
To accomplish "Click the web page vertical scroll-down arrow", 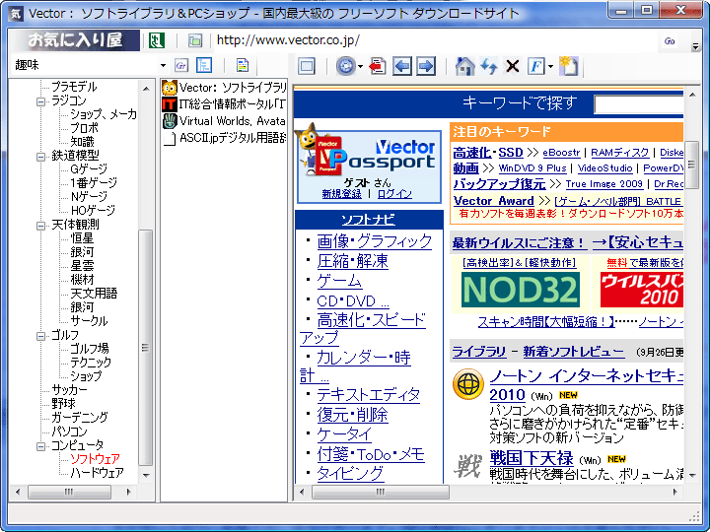I will [692, 476].
